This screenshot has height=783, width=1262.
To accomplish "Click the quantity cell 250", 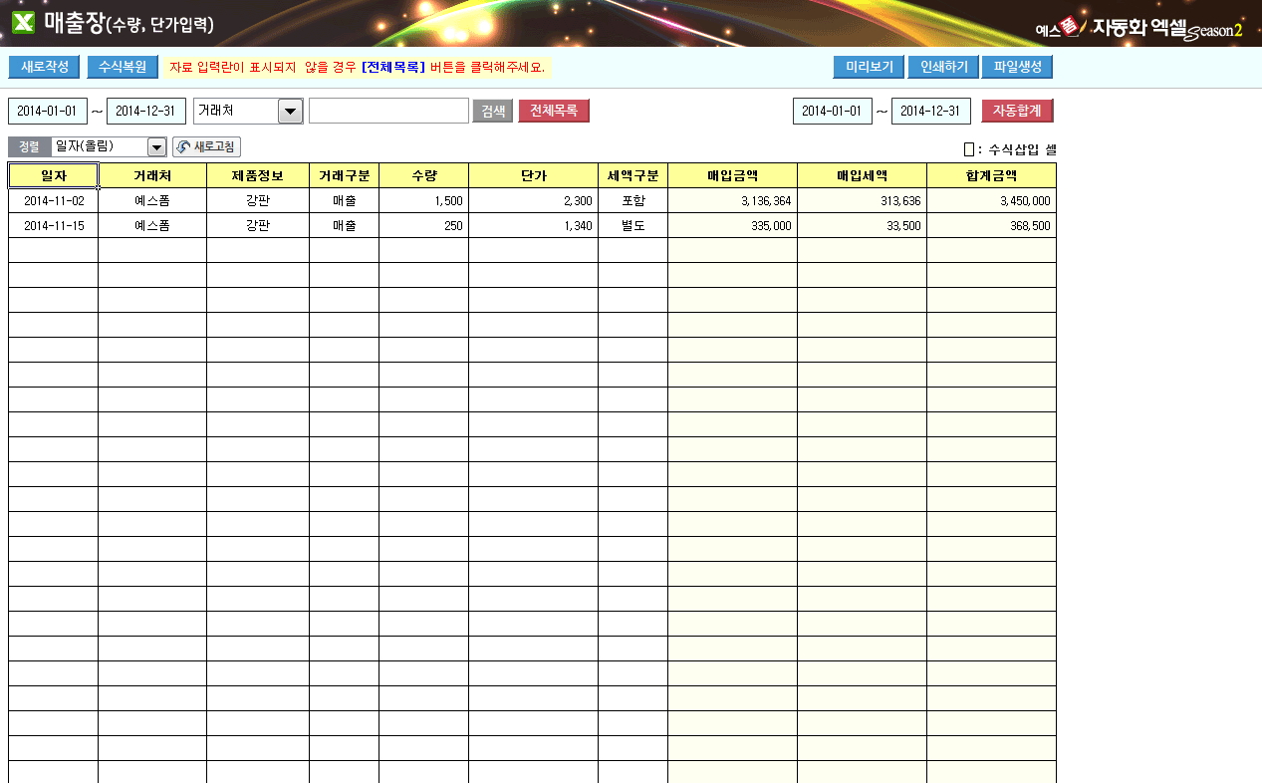I will (423, 225).
